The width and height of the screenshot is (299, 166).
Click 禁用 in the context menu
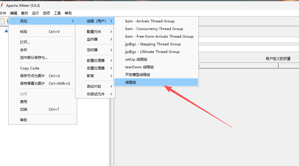click(42, 102)
